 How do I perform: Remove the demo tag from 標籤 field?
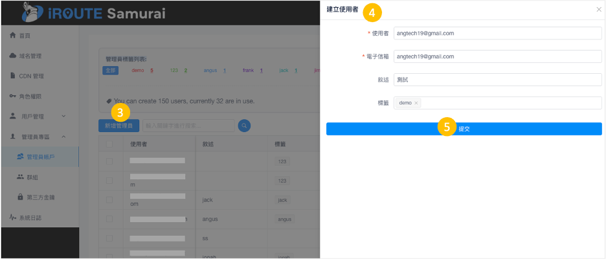[x=416, y=103]
